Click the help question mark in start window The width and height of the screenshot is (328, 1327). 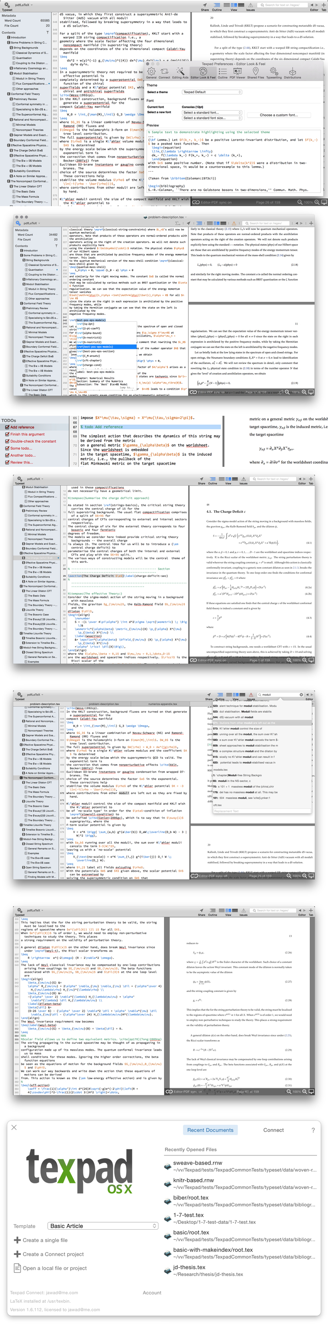313,1130
